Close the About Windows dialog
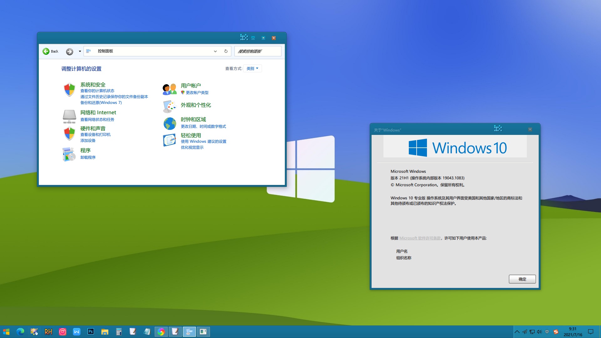 click(x=530, y=130)
